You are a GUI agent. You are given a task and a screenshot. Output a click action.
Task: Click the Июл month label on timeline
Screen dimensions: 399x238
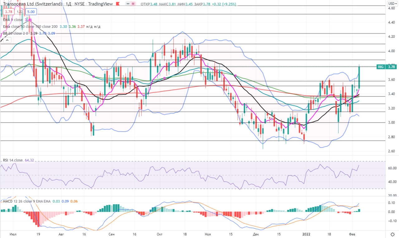point(13,234)
